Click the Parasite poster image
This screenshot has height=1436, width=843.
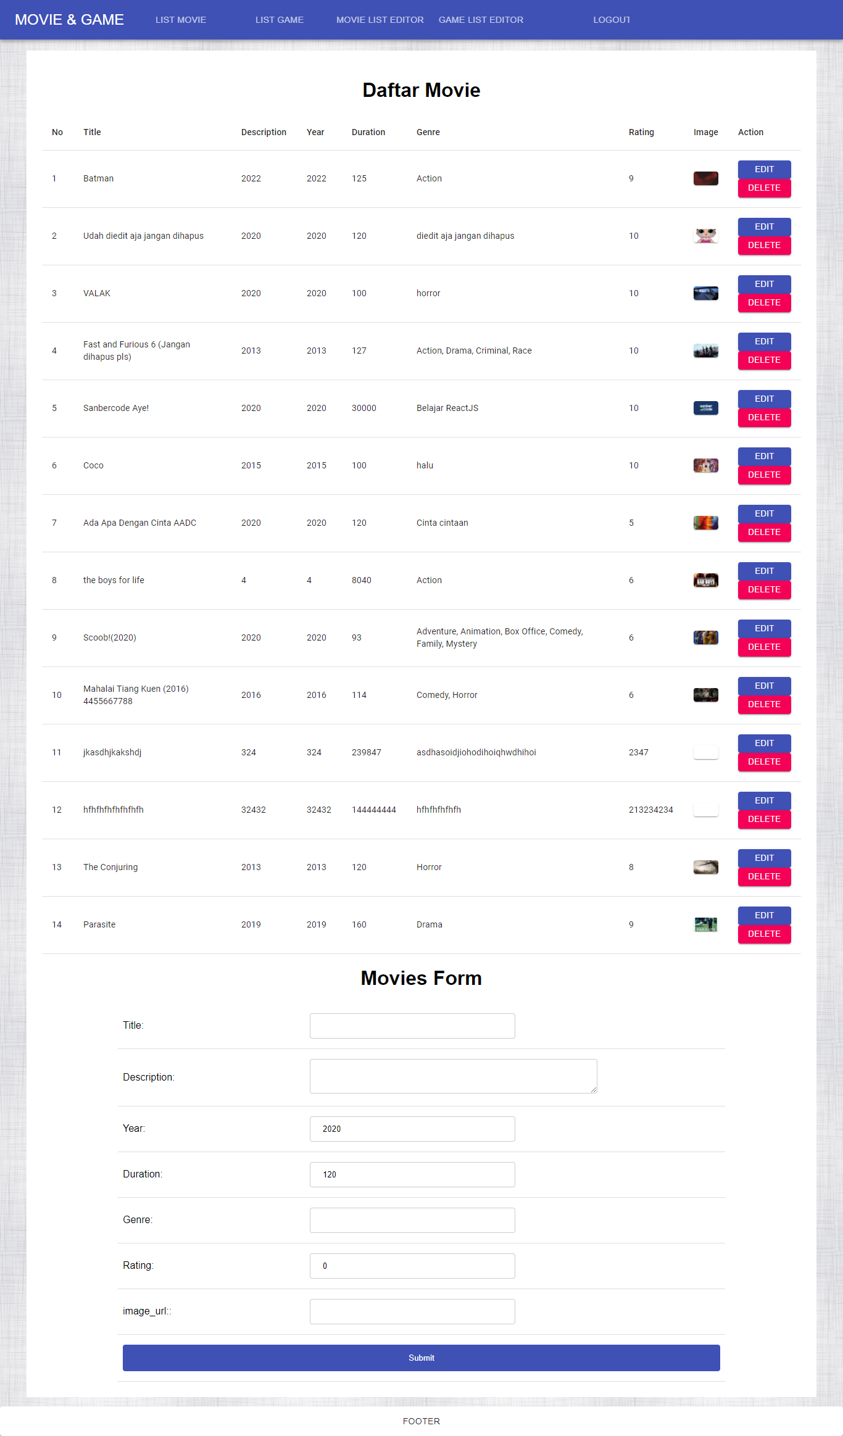(x=705, y=924)
